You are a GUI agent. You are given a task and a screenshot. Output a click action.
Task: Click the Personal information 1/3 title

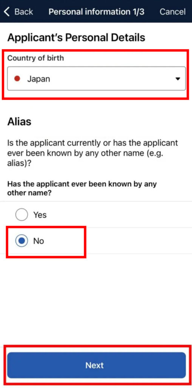(96, 12)
